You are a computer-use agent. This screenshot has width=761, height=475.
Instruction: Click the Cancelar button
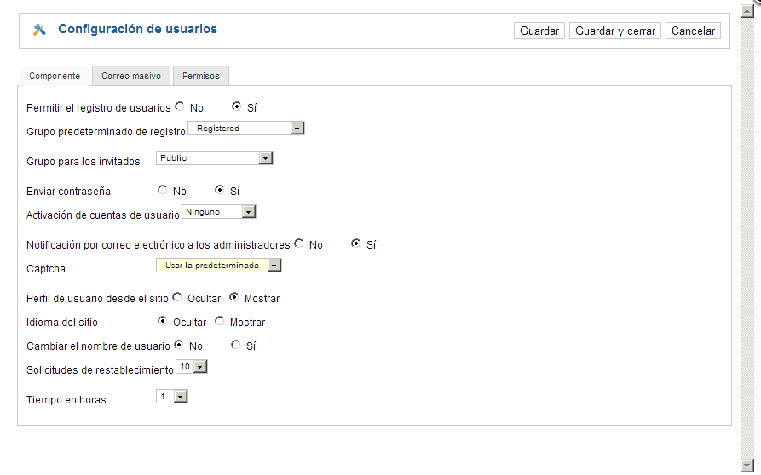pyautogui.click(x=693, y=31)
